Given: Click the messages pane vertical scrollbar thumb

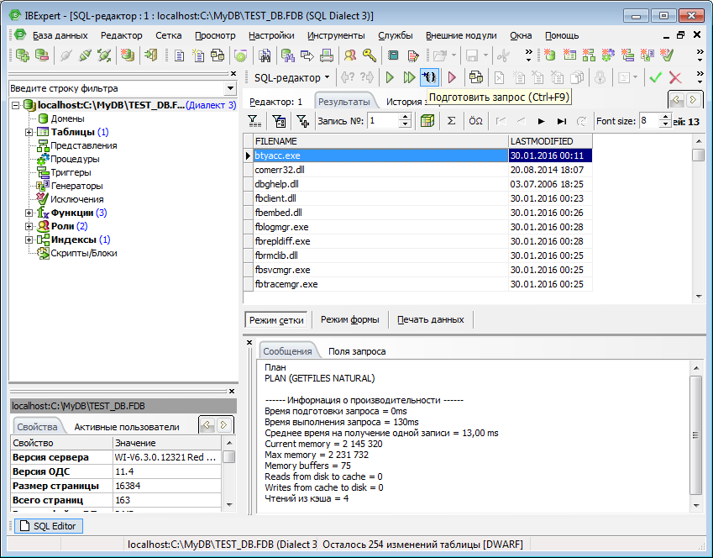Looking at the screenshot, I should tap(695, 435).
